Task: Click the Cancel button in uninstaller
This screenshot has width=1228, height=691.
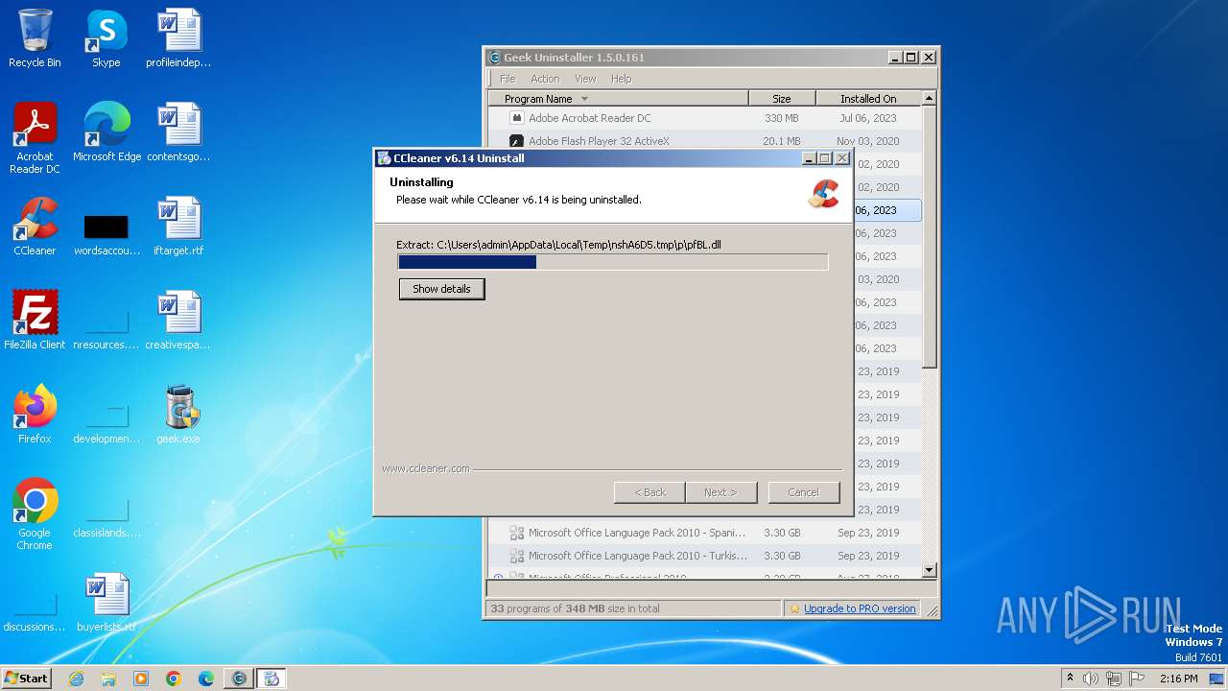Action: [804, 492]
